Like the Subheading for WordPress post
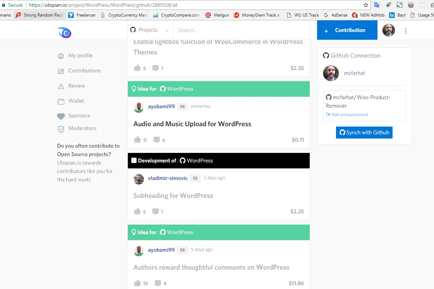 tap(137, 211)
